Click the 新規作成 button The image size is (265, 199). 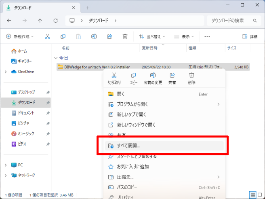tap(20, 36)
